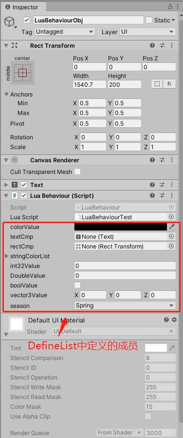Image resolution: width=183 pixels, height=438 pixels.
Task: Click the Inspector lock icon
Action: tap(170, 7)
